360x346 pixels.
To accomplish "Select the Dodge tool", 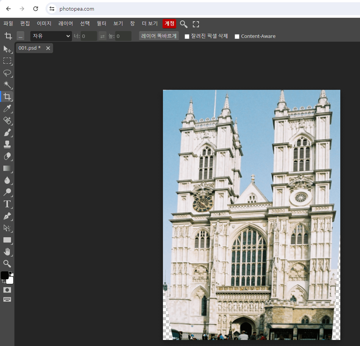I will [x=7, y=192].
